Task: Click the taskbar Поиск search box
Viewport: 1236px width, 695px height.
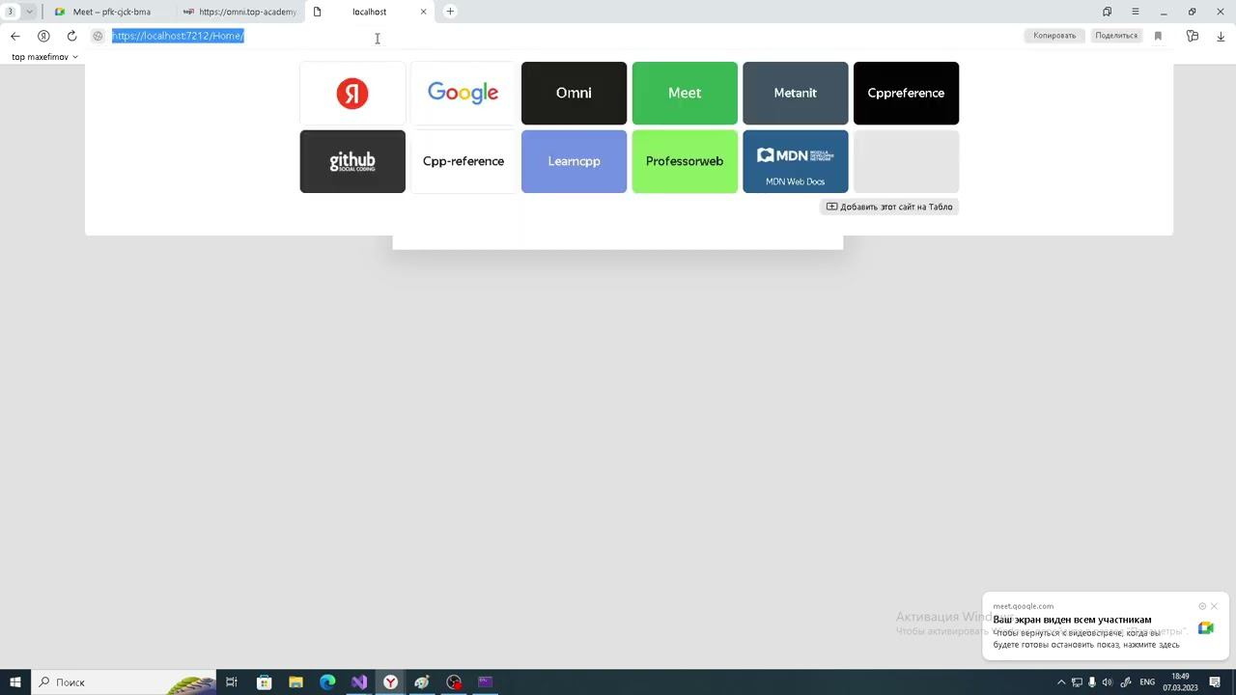Action: 124,682
